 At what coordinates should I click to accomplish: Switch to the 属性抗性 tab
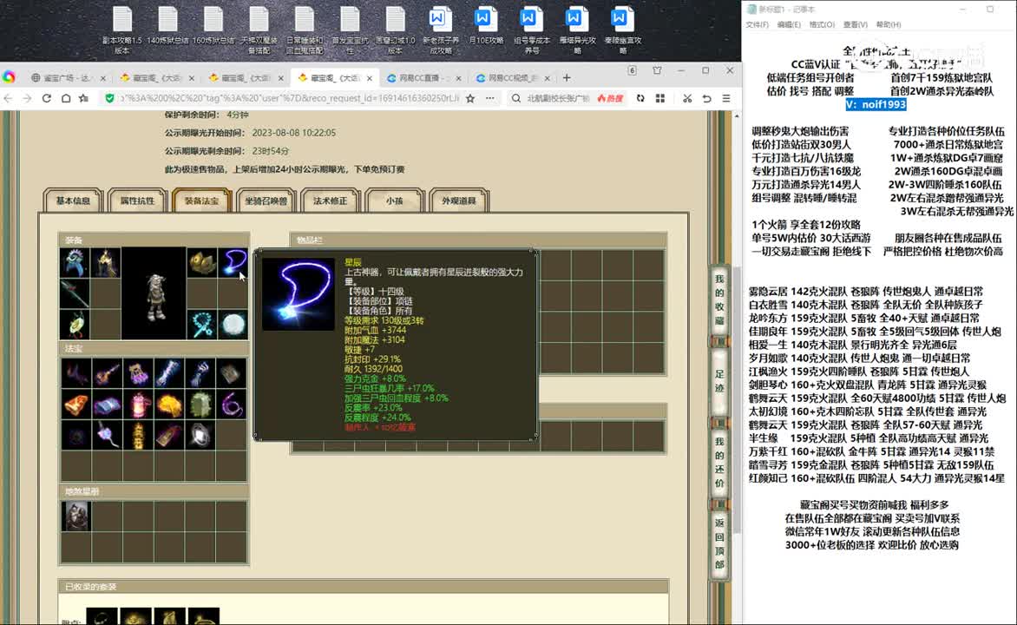(x=137, y=201)
